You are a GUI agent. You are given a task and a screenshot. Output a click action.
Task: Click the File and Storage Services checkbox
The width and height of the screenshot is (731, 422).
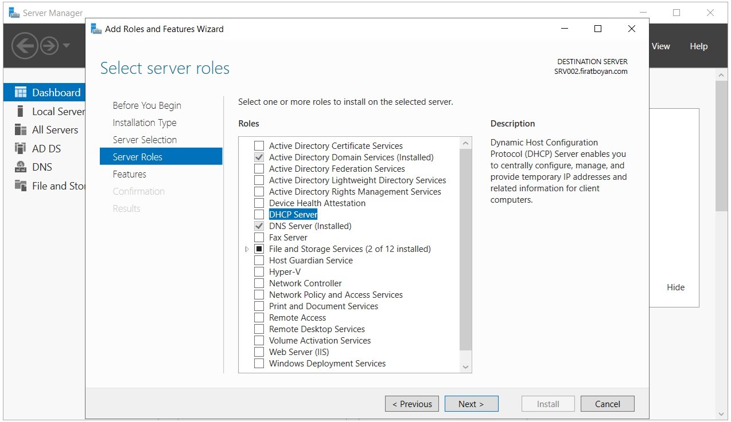[259, 249]
